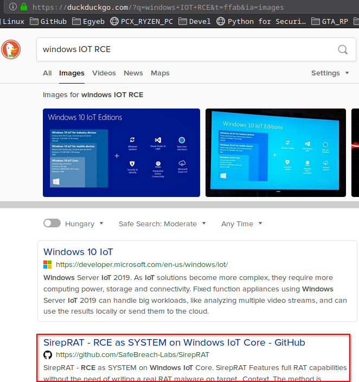Expand the Hungary region dropdown
Screen dimensions: 359x382
click(83, 224)
